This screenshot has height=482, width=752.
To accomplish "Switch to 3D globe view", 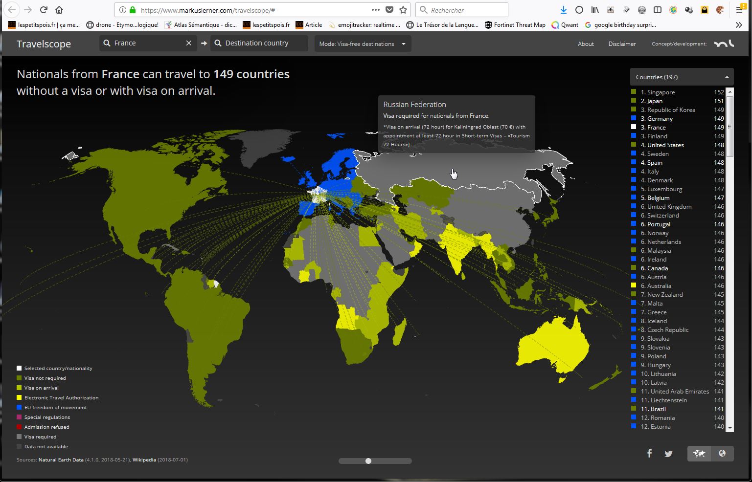I will (722, 454).
